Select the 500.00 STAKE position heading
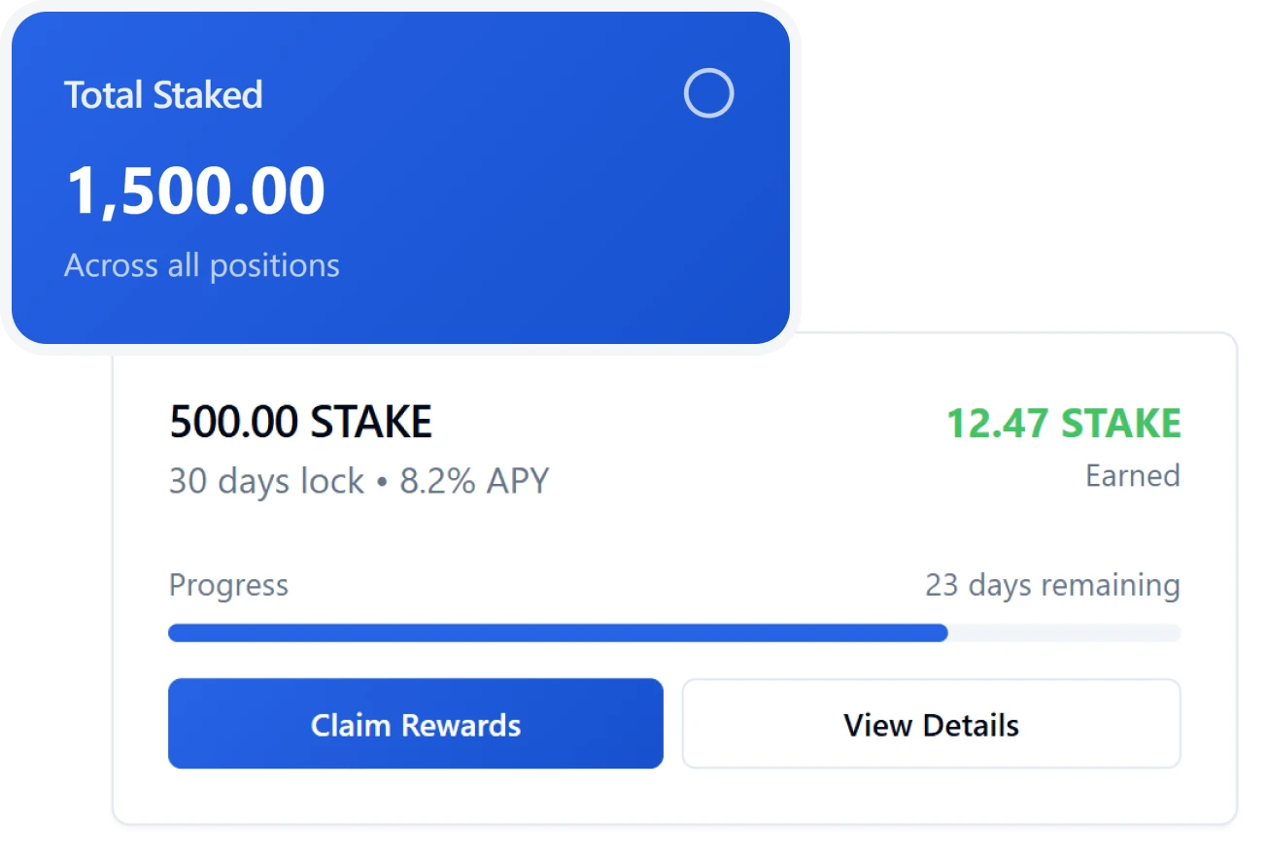This screenshot has width=1268, height=857. click(300, 422)
